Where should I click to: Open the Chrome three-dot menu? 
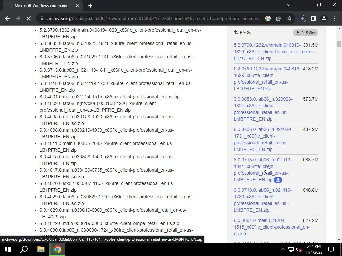(335, 19)
